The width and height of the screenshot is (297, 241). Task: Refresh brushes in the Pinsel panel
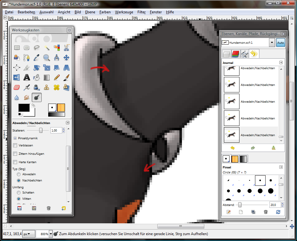(x=278, y=212)
